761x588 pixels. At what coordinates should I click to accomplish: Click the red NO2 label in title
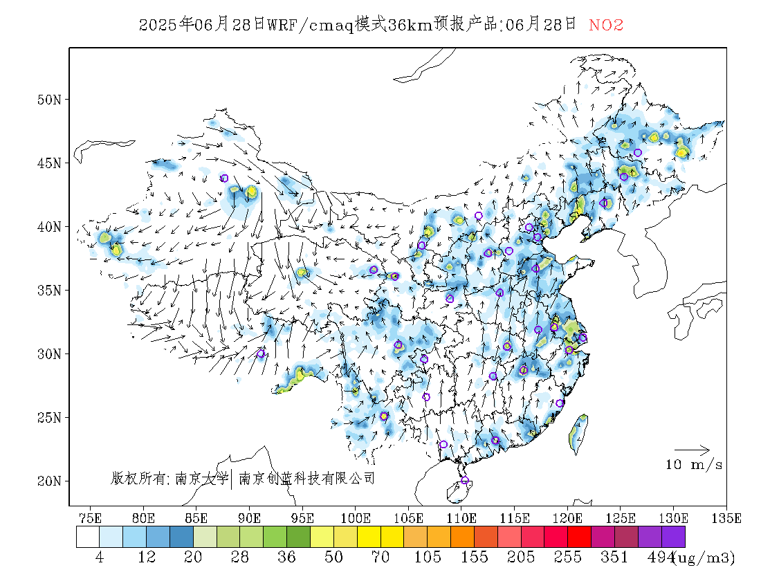(606, 25)
